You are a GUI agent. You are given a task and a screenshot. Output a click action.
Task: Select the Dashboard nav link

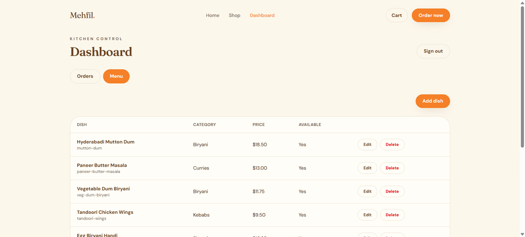point(262,16)
